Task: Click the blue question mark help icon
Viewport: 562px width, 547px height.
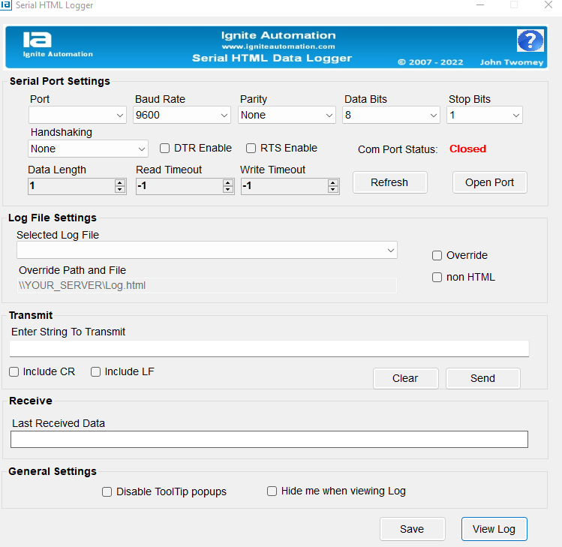Action: click(x=530, y=41)
